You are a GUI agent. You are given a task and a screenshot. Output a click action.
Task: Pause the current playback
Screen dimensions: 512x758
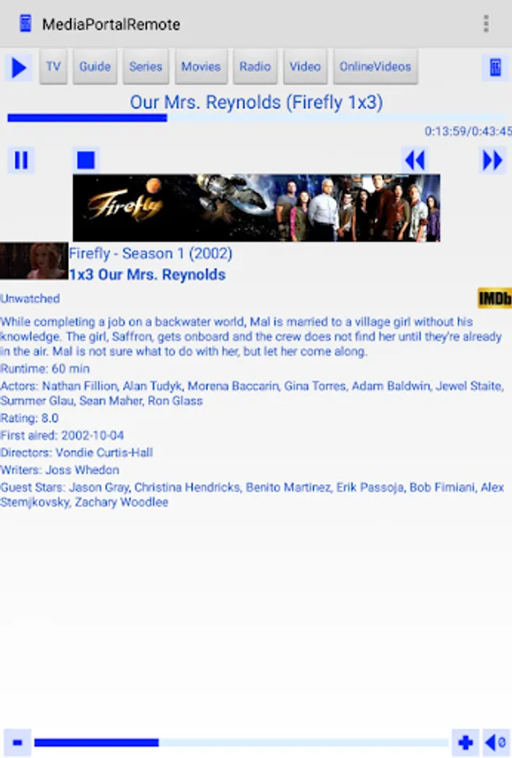pyautogui.click(x=21, y=160)
